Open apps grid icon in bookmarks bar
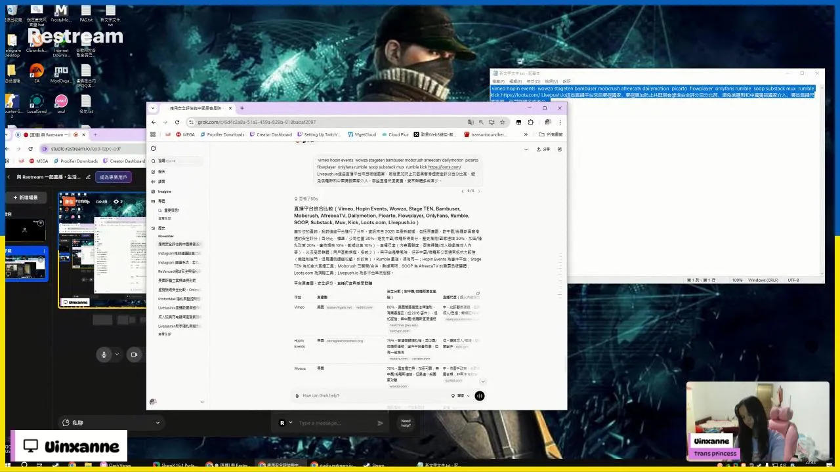 [153, 134]
